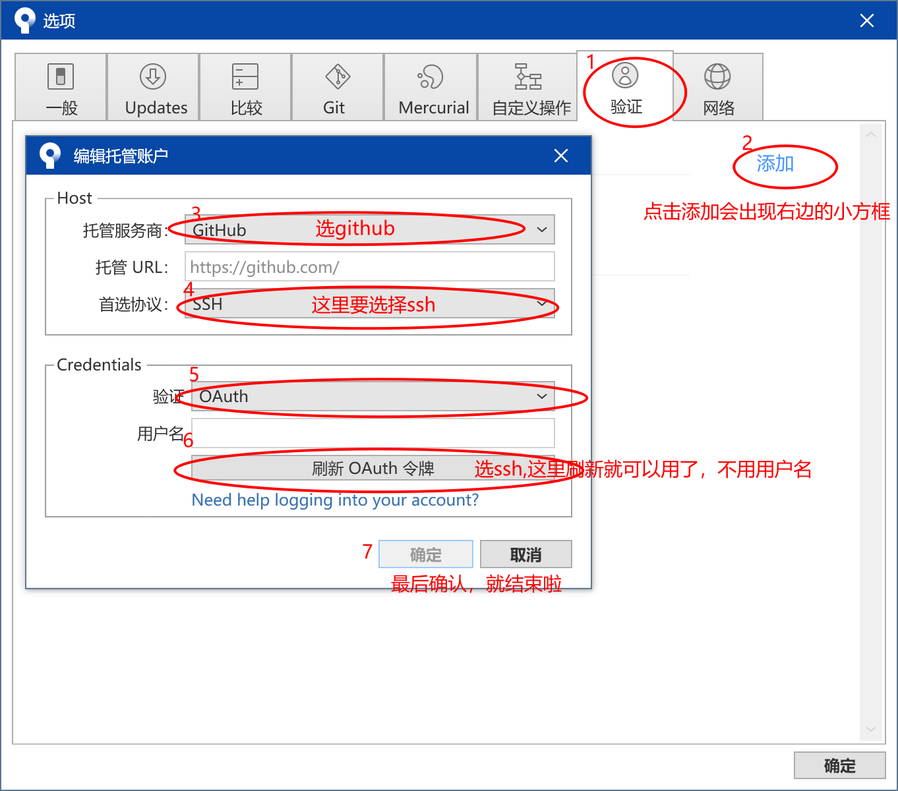Select the 验证 (Authentication) tab
898x791 pixels.
(x=625, y=86)
